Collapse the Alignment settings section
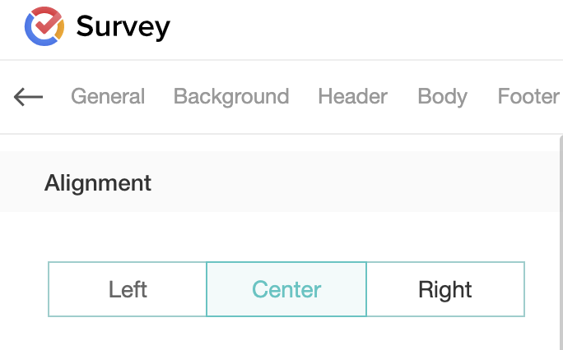This screenshot has width=563, height=350. 98,182
